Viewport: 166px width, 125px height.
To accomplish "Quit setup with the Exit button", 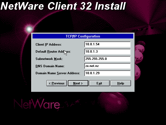I will 99,83.
